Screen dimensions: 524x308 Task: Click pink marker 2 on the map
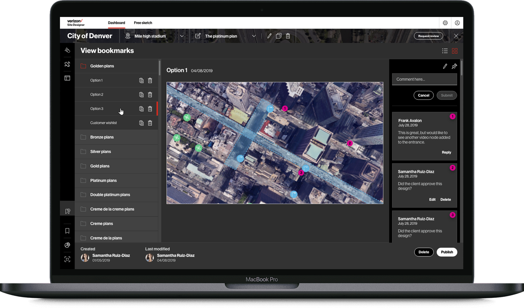(350, 143)
